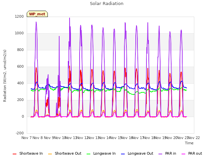Viewport: 214px width, 160px height.
Task: Select the PAR in legend label
Action: [x=171, y=153]
